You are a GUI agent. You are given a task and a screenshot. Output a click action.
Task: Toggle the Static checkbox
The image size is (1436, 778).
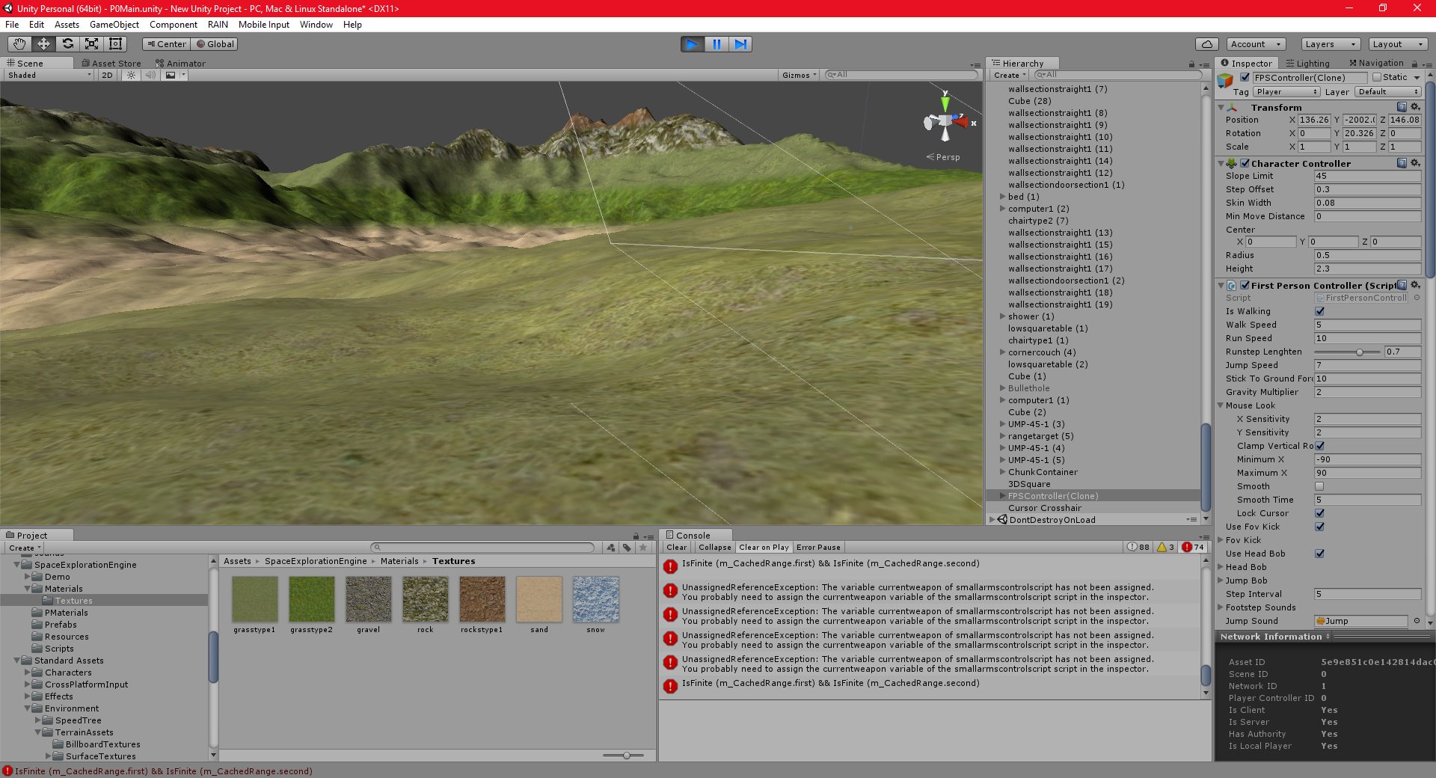click(1377, 77)
